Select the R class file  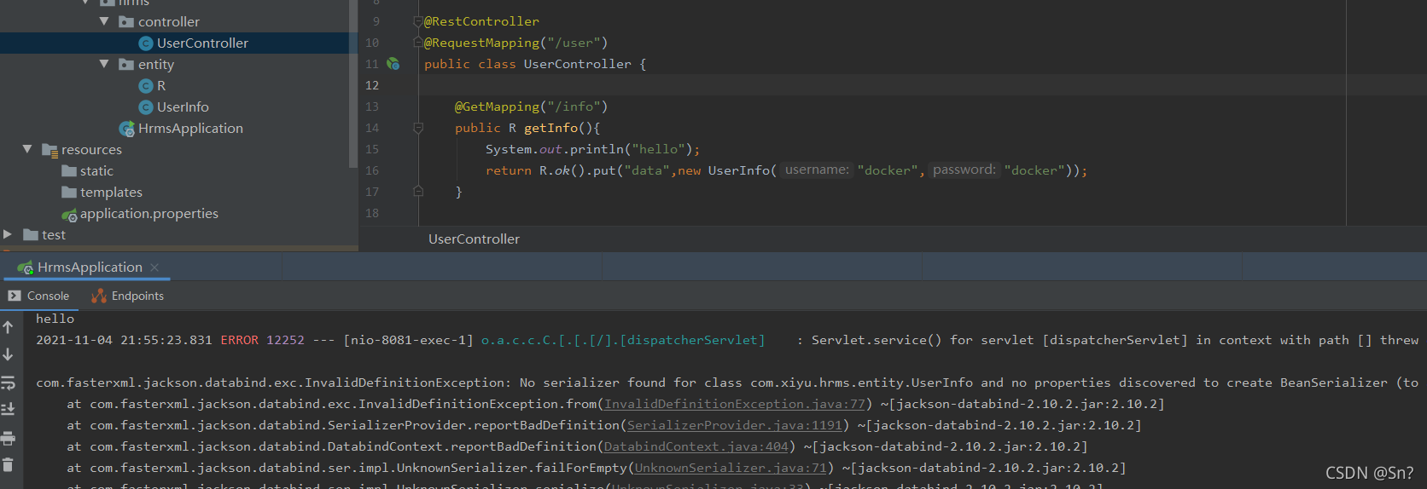[x=161, y=85]
